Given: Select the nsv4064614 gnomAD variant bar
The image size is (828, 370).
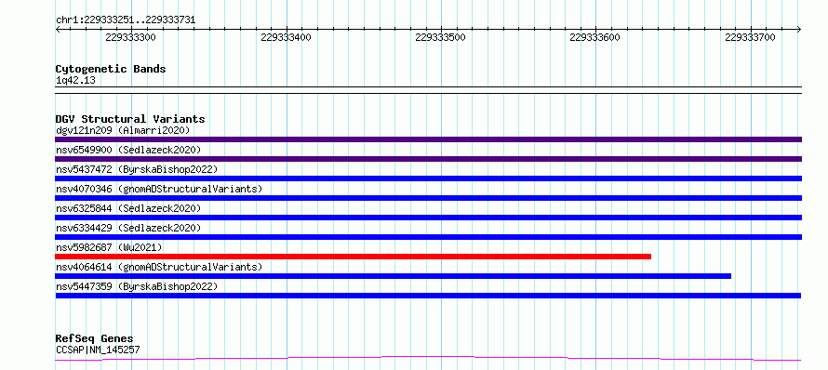Looking at the screenshot, I should pos(393,276).
